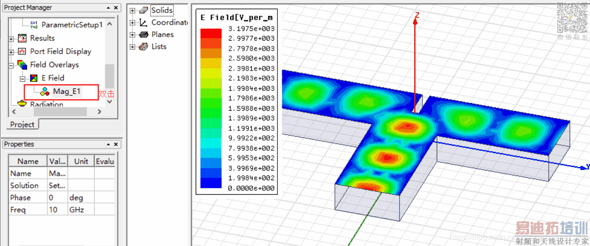590x246 pixels.
Task: Click the Solids block icon
Action: tap(144, 10)
